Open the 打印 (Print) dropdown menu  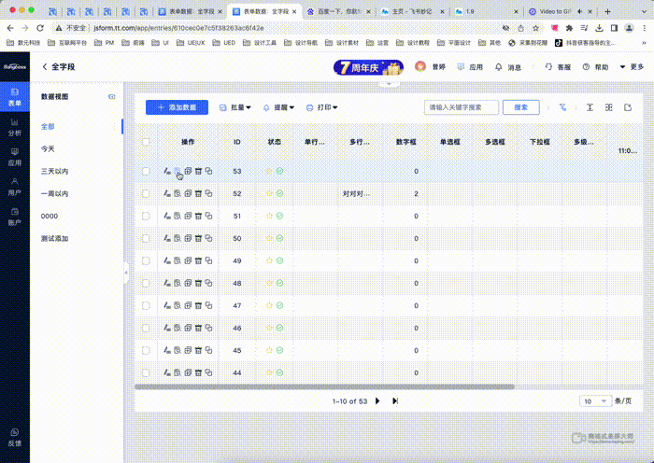point(323,107)
